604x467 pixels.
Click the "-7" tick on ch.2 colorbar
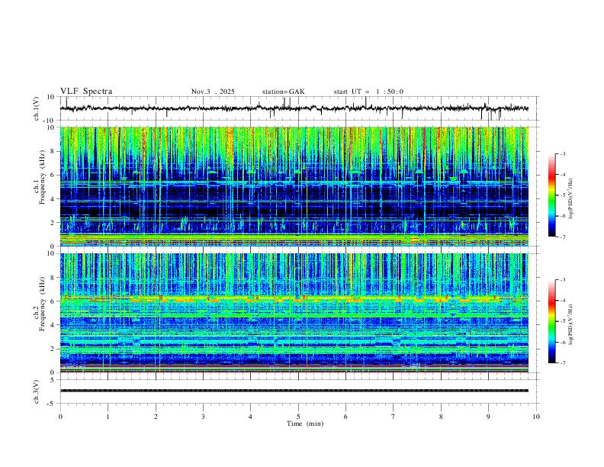tap(563, 363)
